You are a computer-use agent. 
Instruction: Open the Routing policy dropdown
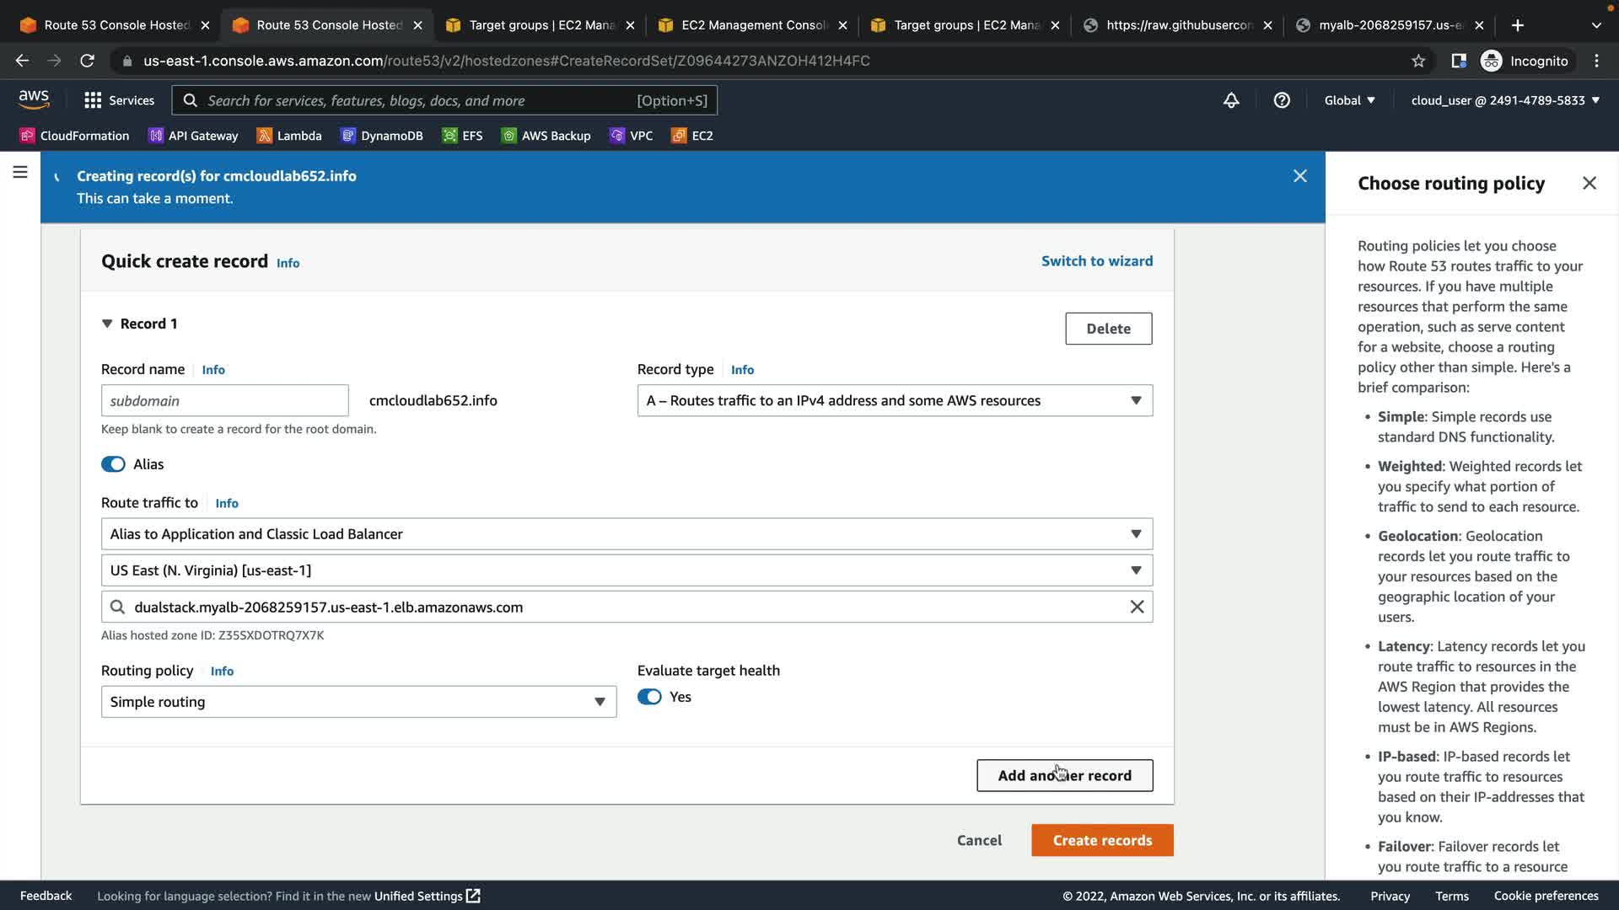(x=358, y=702)
